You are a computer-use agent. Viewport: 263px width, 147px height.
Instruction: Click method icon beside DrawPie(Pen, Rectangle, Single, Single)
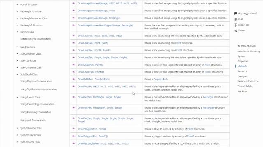tap(74, 97)
